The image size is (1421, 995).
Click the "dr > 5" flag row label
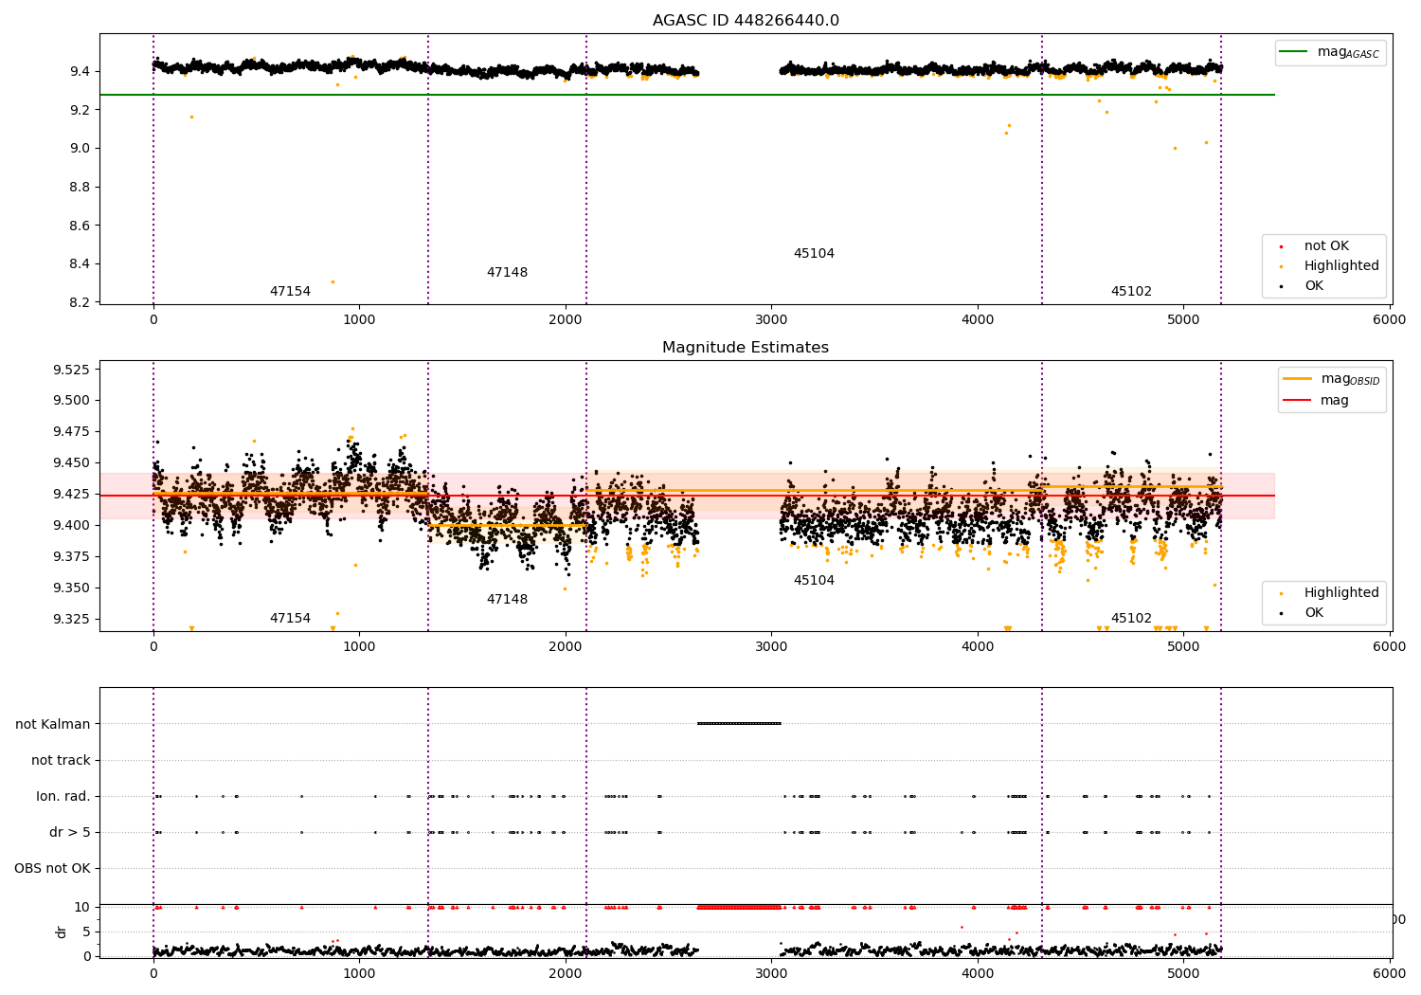click(x=70, y=833)
